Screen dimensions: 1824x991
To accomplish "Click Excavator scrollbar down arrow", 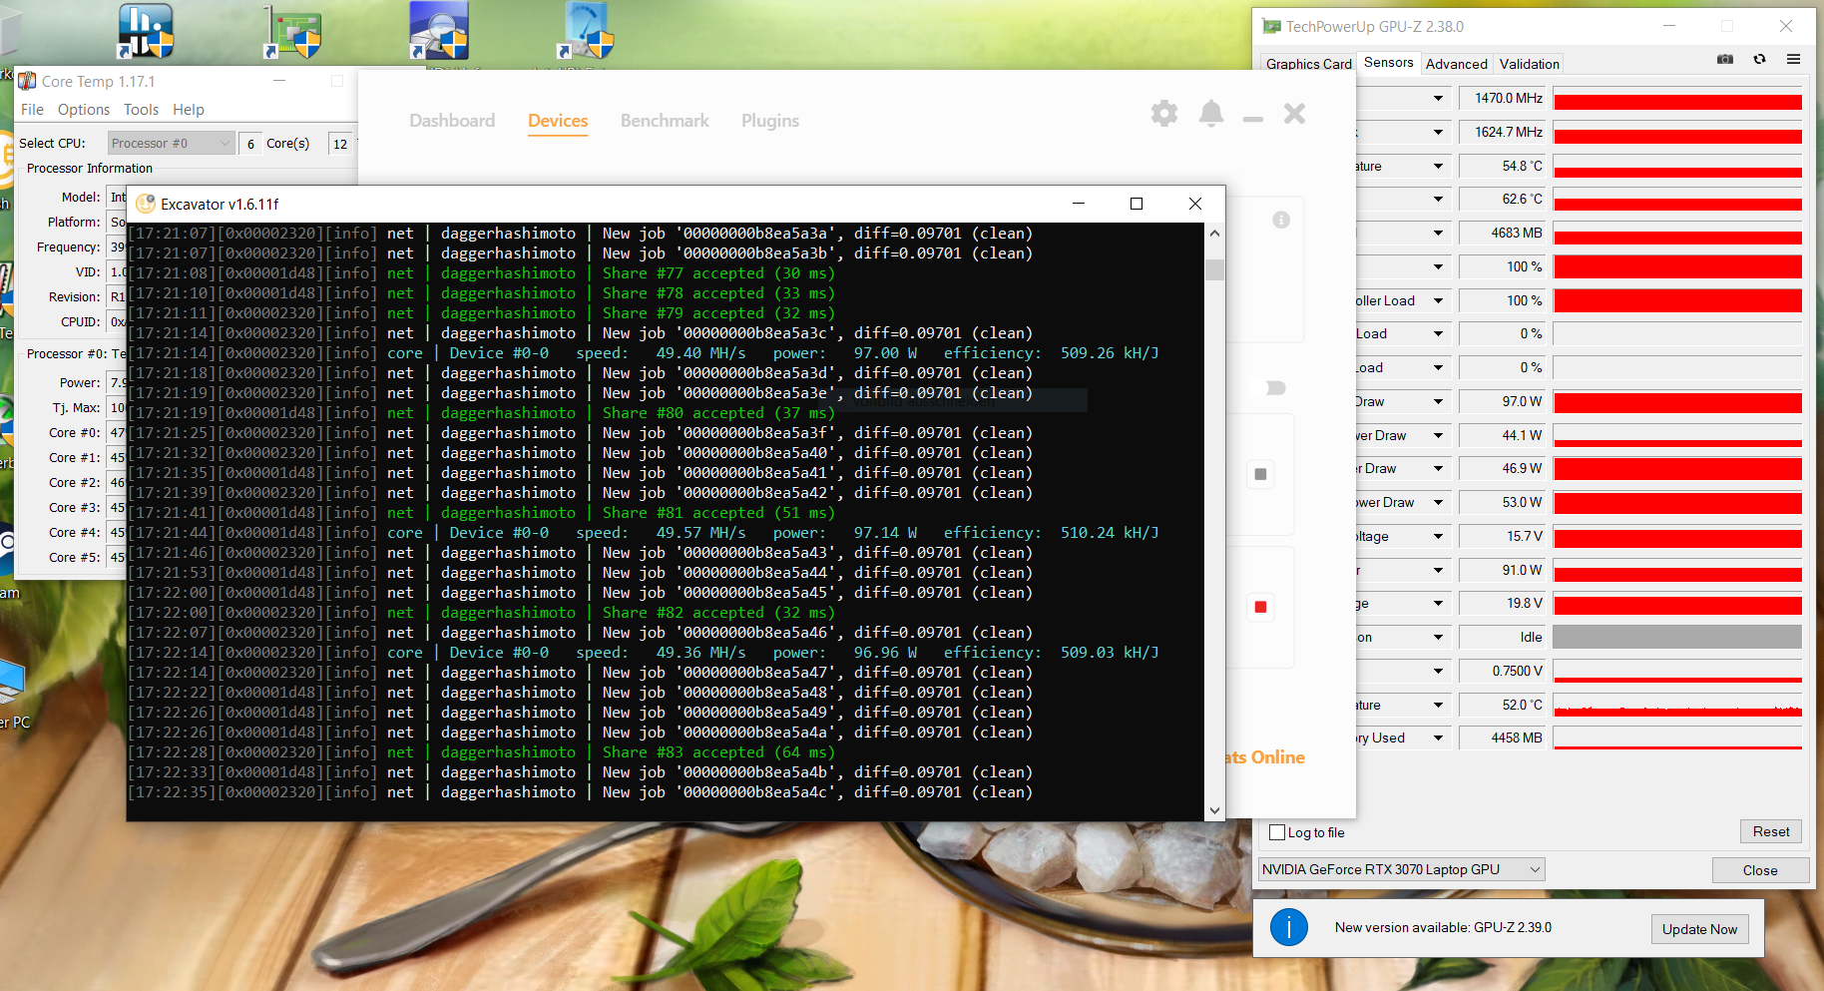I will click(1214, 810).
